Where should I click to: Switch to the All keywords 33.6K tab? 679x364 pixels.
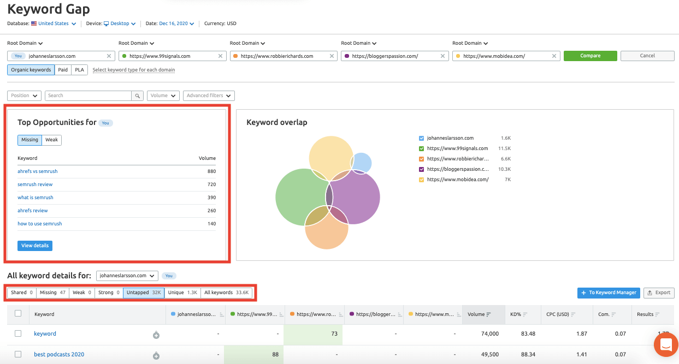click(227, 293)
